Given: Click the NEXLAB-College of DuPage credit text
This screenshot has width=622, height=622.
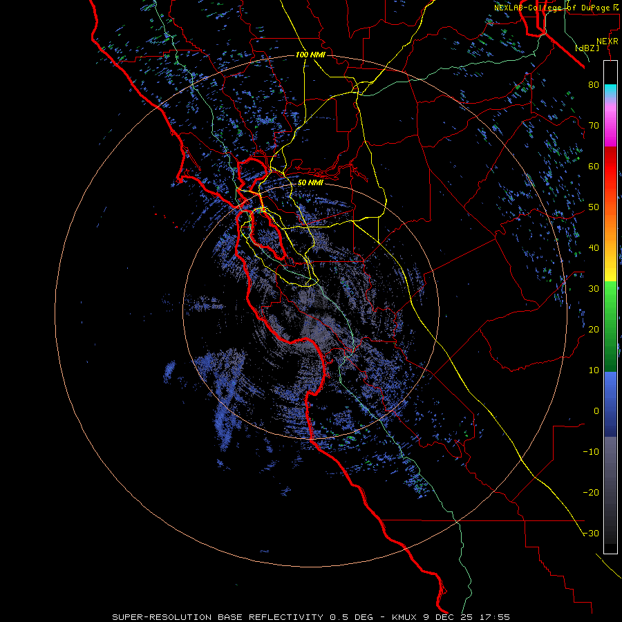Looking at the screenshot, I should (556, 8).
